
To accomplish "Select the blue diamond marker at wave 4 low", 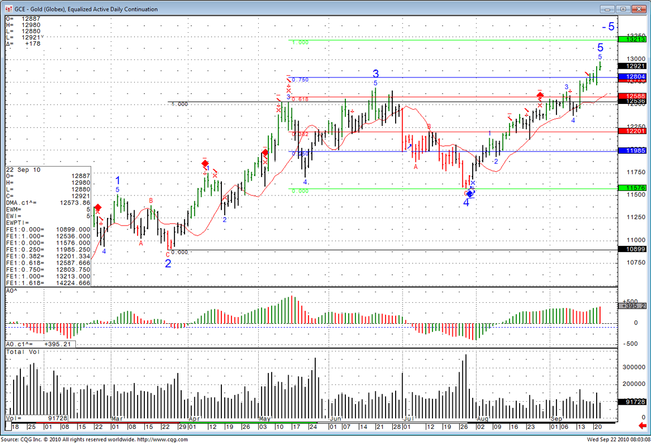I will (x=469, y=193).
